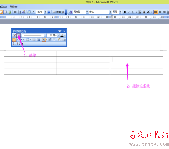Click Distribute Columns Evenly icon
The height and width of the screenshot is (149, 169).
click(54, 40)
